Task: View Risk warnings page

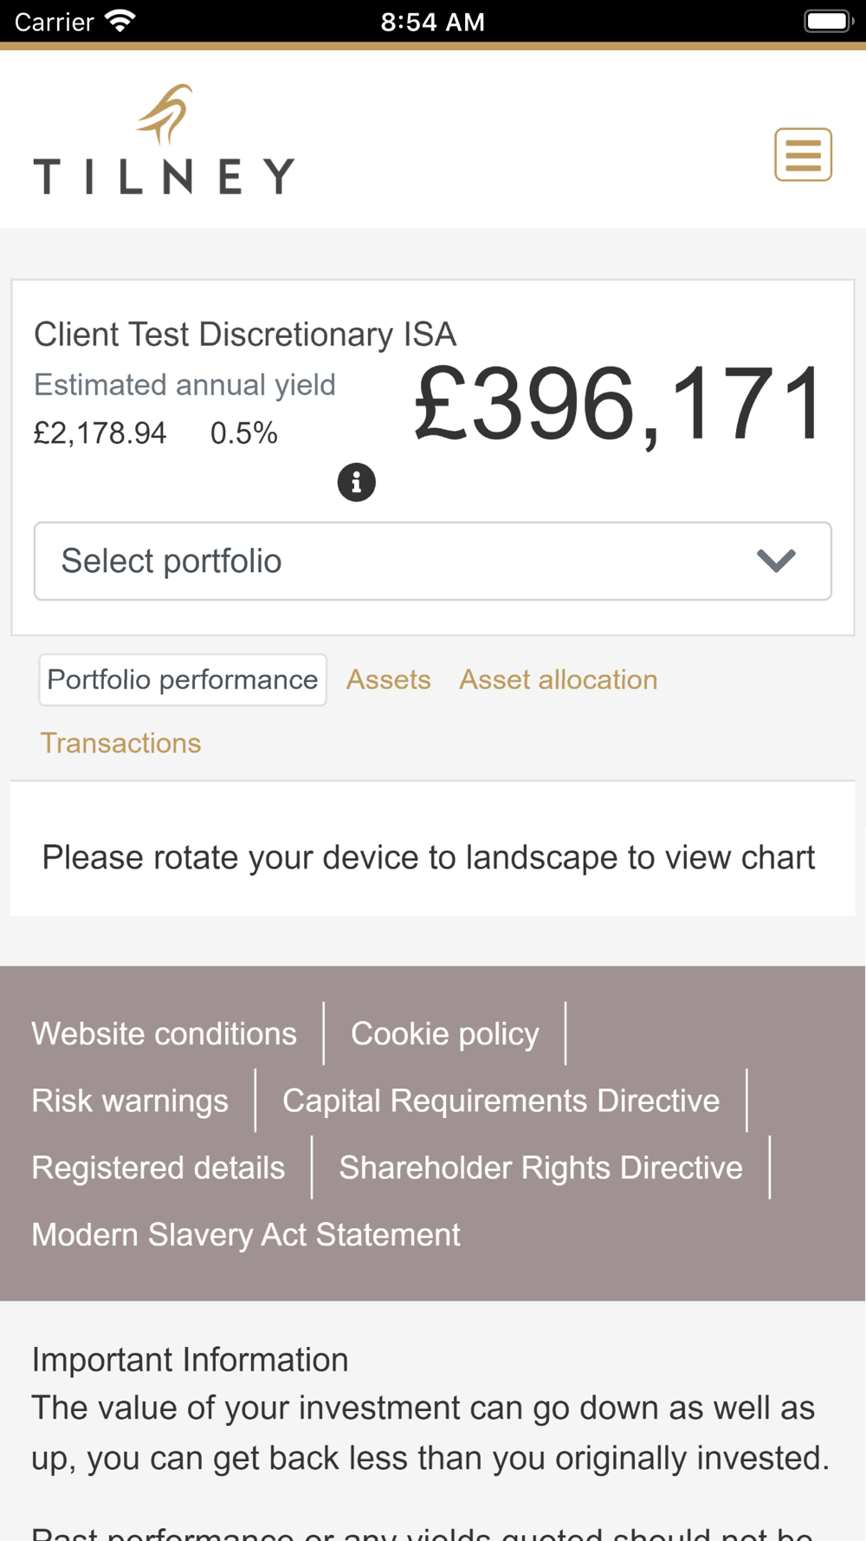Action: click(130, 1101)
